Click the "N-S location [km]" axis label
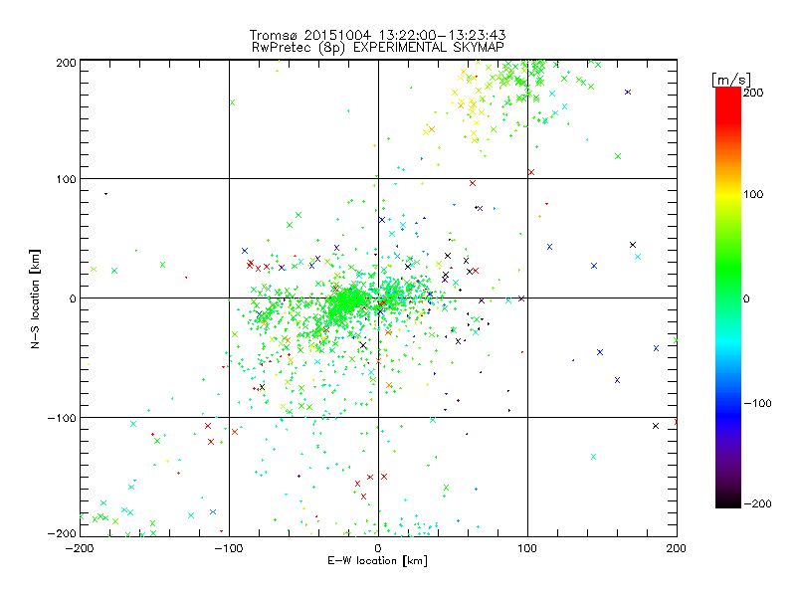The height and width of the screenshot is (597, 796). tap(35, 298)
